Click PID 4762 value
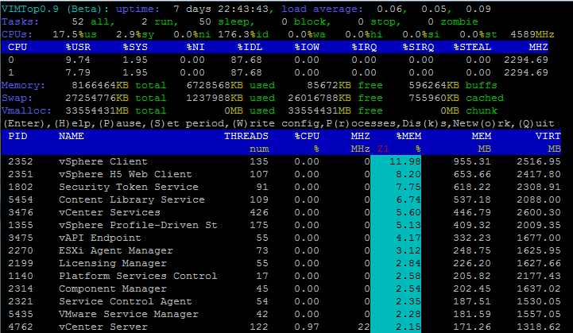The width and height of the screenshot is (573, 333). (21, 327)
